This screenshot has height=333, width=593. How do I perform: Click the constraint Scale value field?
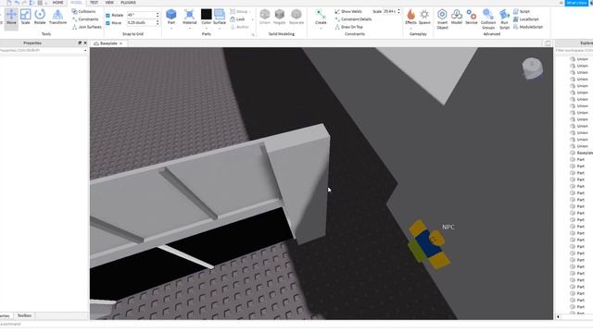[x=389, y=12]
